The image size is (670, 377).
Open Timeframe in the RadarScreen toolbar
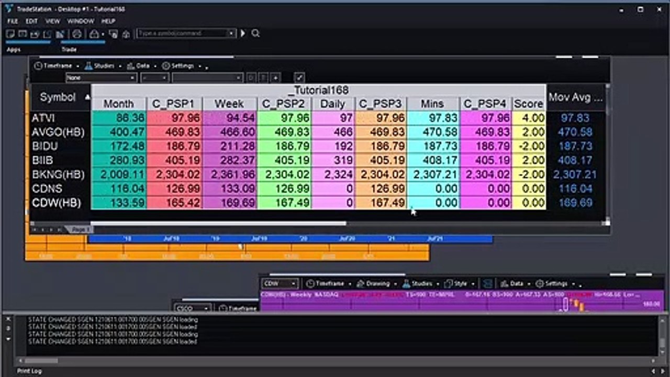[x=53, y=66]
